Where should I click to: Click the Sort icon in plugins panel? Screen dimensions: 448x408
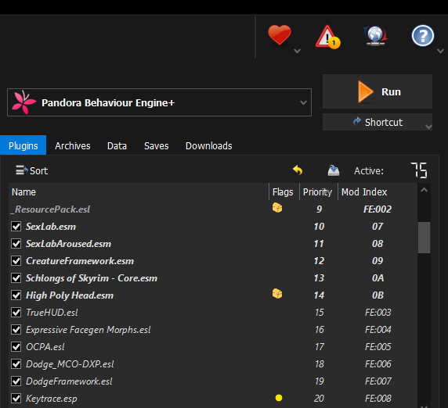click(21, 170)
